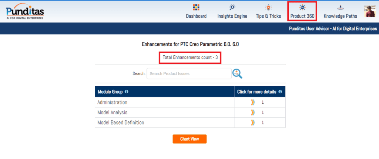Click the Tips & Tricks lightbulb icon

click(x=268, y=7)
